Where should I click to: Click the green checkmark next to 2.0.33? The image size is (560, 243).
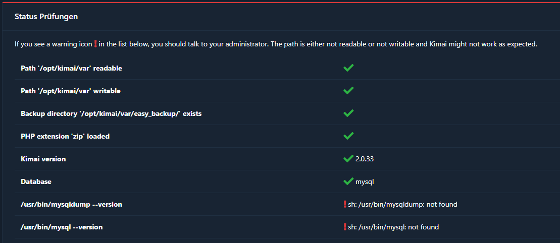(x=348, y=159)
